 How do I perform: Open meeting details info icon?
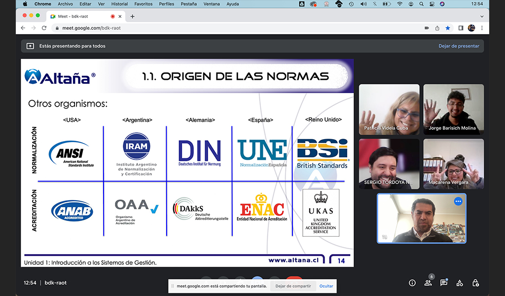[x=412, y=283]
